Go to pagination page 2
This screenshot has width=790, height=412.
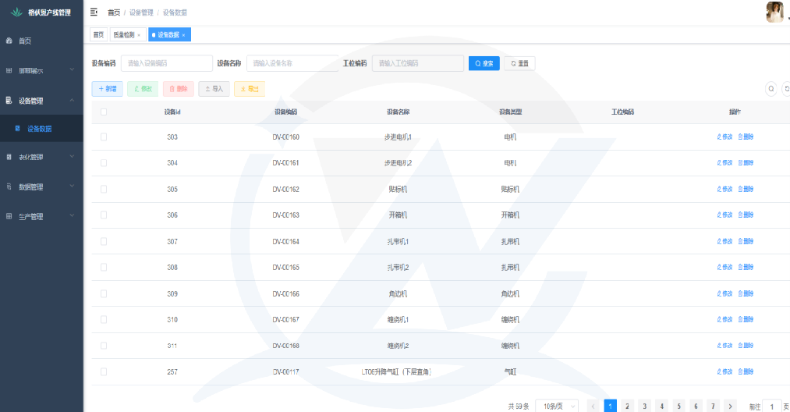627,406
